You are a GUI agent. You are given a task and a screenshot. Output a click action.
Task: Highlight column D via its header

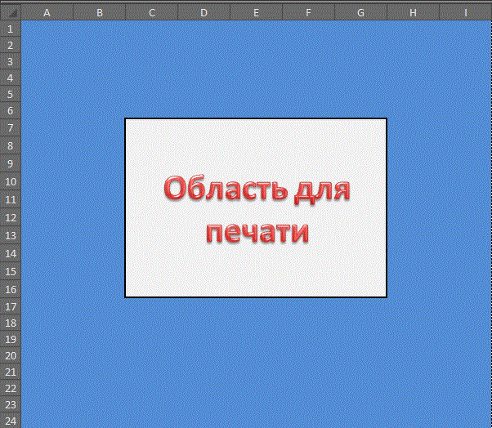[x=204, y=13]
